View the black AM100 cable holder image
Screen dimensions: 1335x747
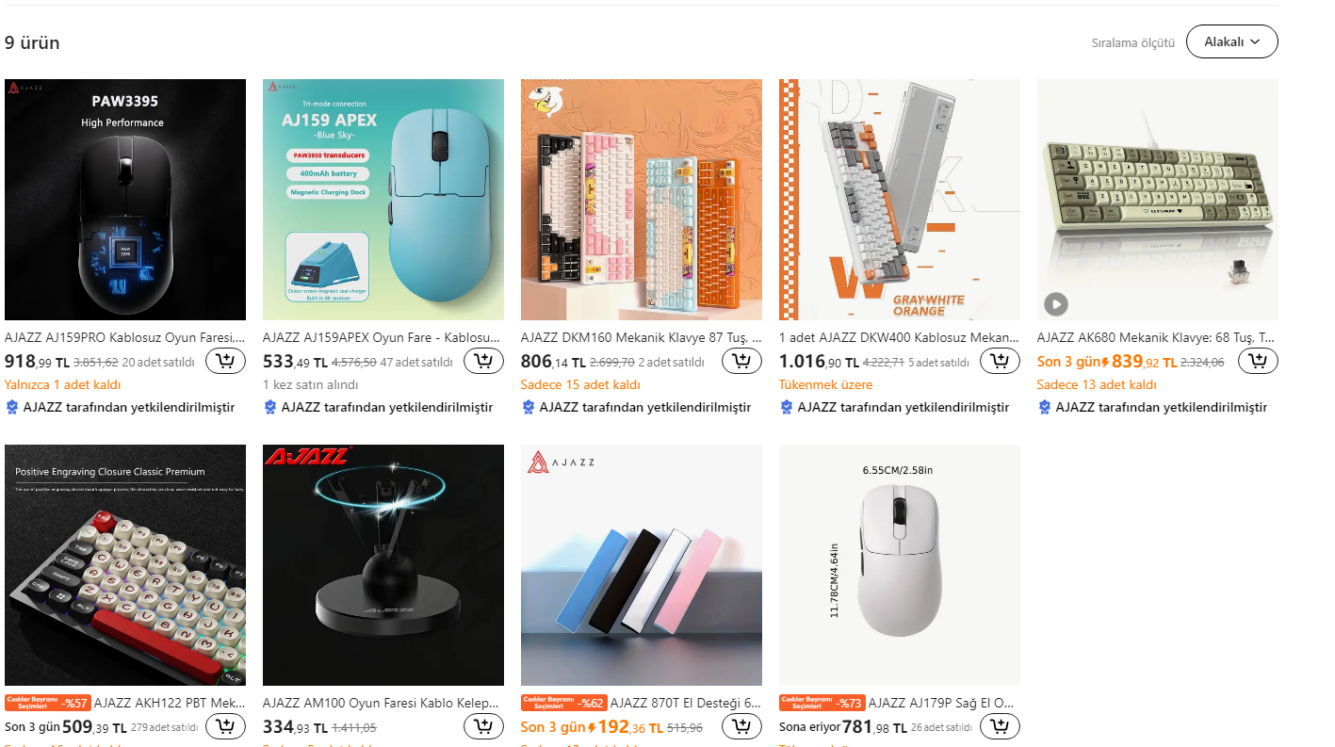coord(383,565)
